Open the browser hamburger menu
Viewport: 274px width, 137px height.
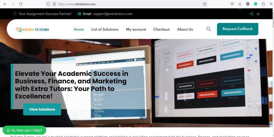(271, 4)
